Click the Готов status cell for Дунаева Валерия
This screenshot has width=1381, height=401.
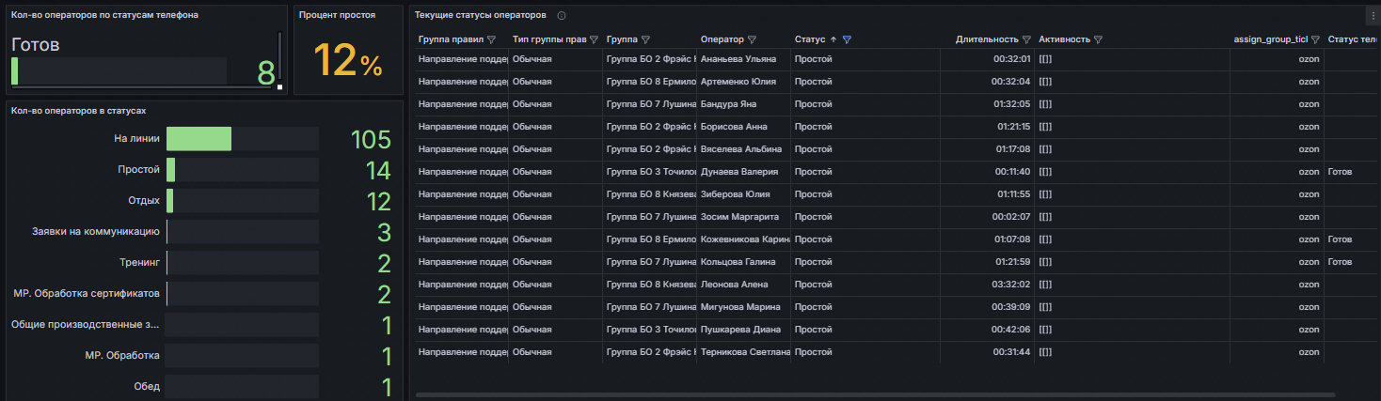point(1340,172)
